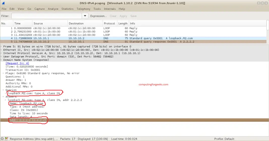This screenshot has width=269, height=141.
Task: Select the Answer RRs: 1 field
Action: 16,80
